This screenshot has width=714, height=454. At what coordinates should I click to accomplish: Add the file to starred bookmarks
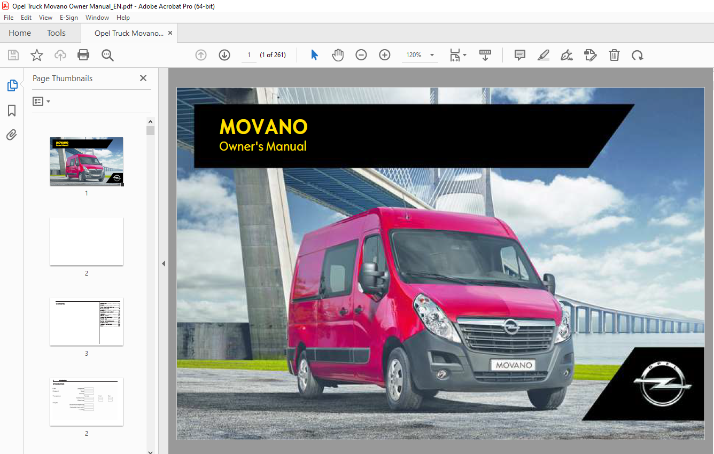[37, 55]
